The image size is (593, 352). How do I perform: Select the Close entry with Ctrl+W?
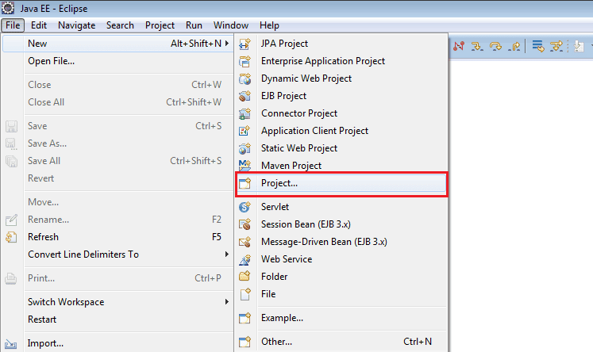tap(117, 85)
